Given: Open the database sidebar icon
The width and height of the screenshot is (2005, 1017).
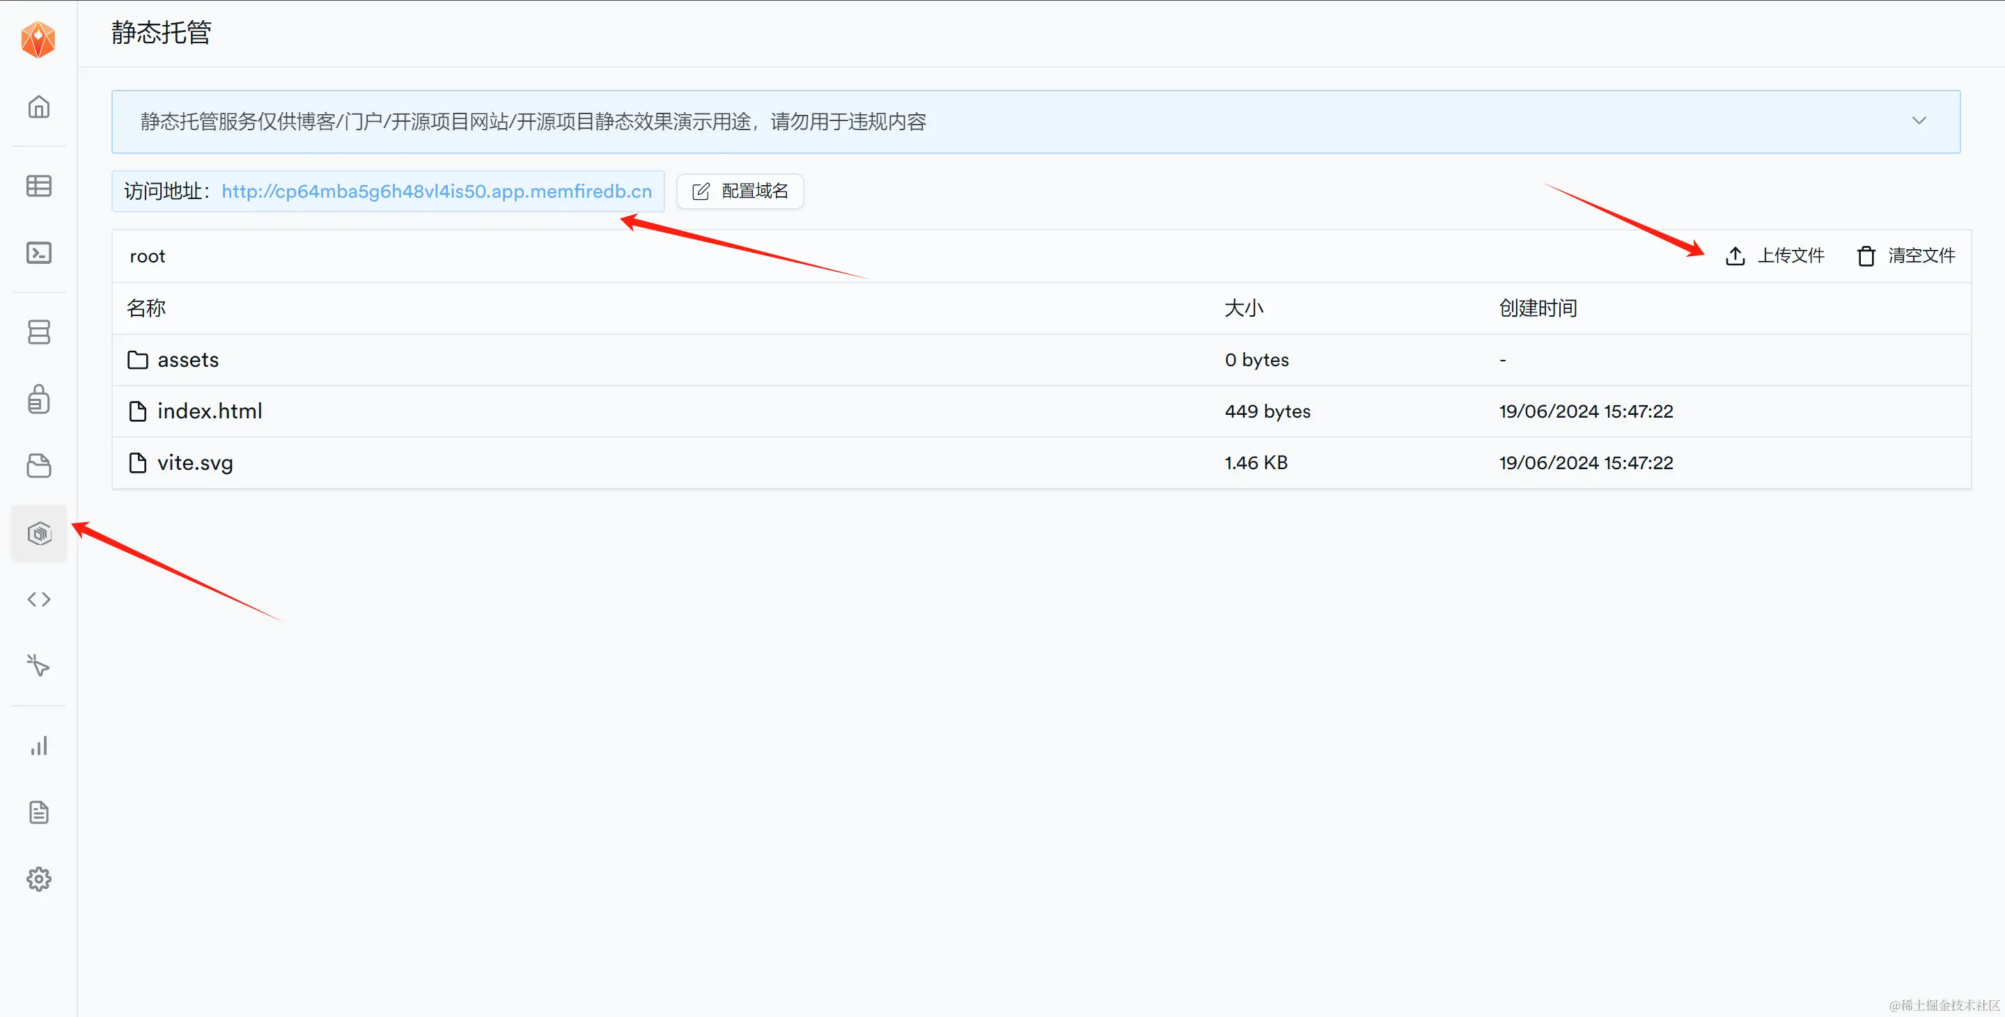Looking at the screenshot, I should pos(39,332).
